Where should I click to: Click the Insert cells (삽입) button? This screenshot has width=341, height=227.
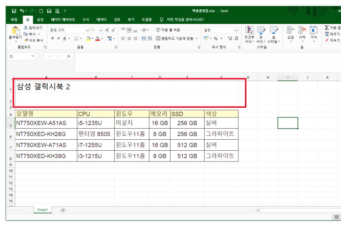point(291,34)
